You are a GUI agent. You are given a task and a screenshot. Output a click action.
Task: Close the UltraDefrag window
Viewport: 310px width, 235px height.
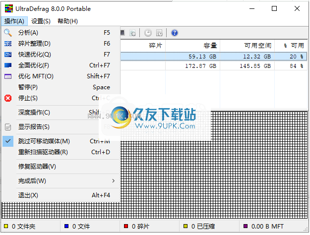click(x=297, y=9)
